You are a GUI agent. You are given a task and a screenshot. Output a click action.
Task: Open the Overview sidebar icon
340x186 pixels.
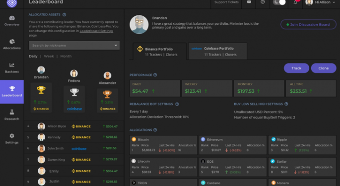click(12, 18)
